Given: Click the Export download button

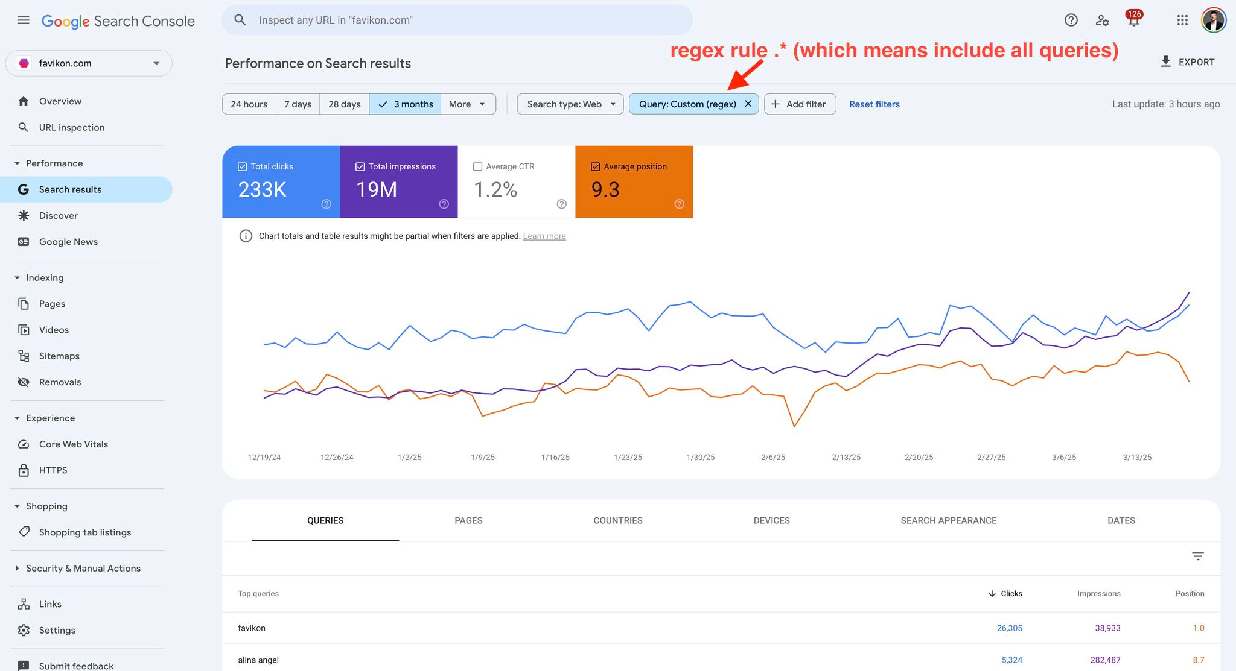Looking at the screenshot, I should tap(1187, 62).
